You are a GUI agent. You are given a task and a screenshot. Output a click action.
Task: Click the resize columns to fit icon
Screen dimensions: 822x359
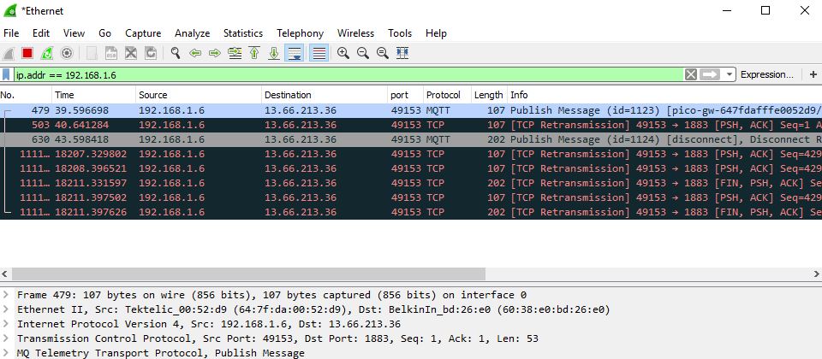click(x=402, y=53)
